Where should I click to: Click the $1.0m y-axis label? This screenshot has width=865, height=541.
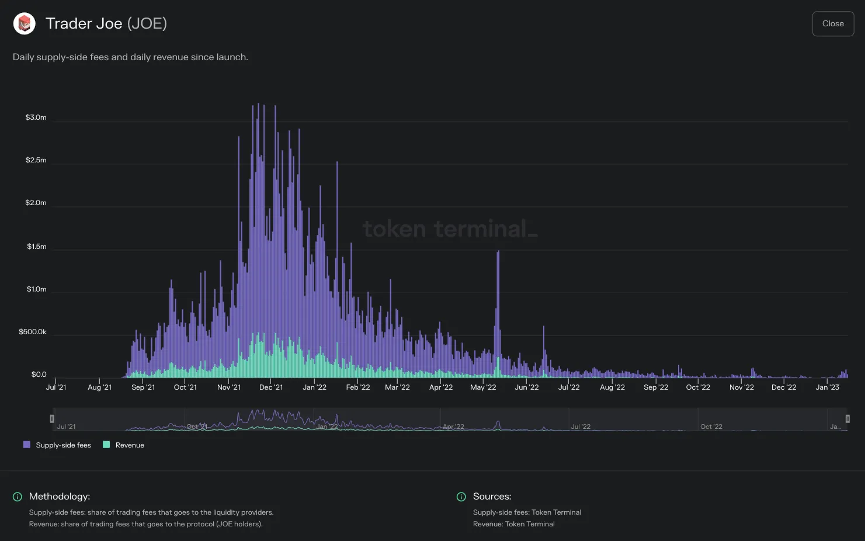[36, 289]
